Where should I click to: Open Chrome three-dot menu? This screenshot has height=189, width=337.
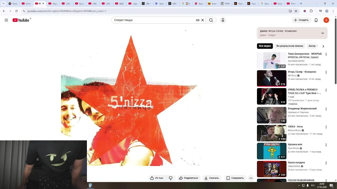point(333,11)
